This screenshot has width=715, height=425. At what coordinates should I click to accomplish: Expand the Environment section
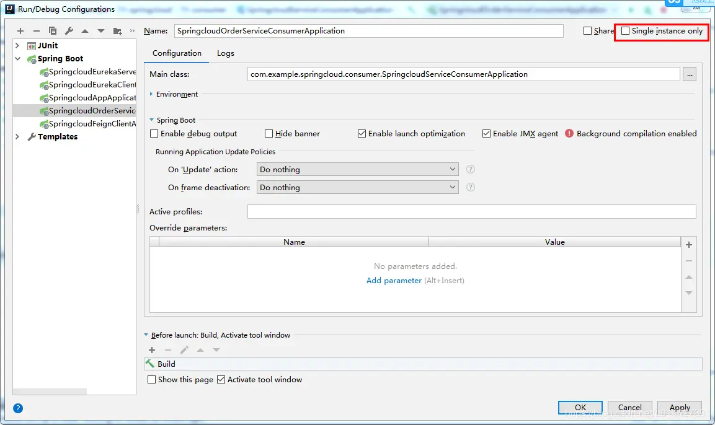151,94
